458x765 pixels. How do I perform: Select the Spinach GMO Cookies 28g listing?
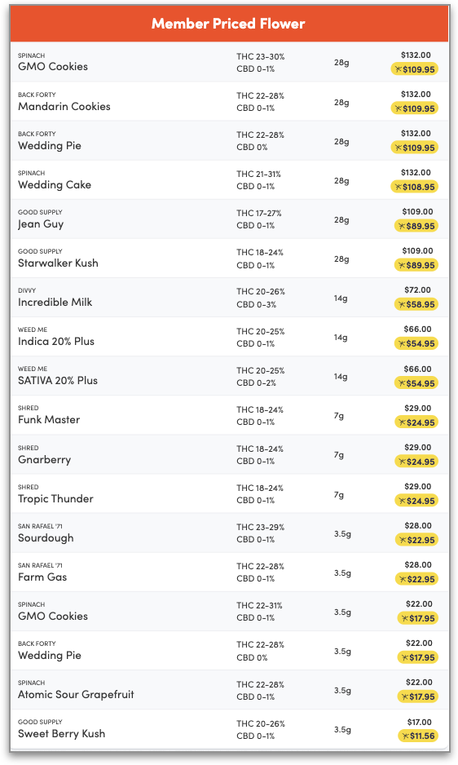click(x=229, y=62)
